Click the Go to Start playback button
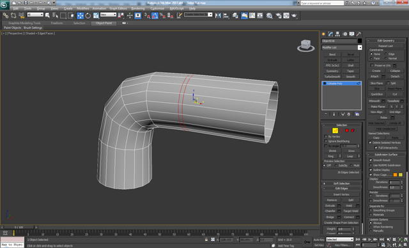409x248 pixels. pos(358,240)
